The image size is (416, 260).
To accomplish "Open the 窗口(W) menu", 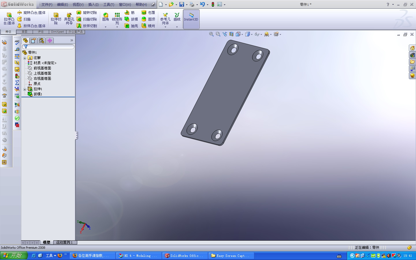I will (125, 5).
